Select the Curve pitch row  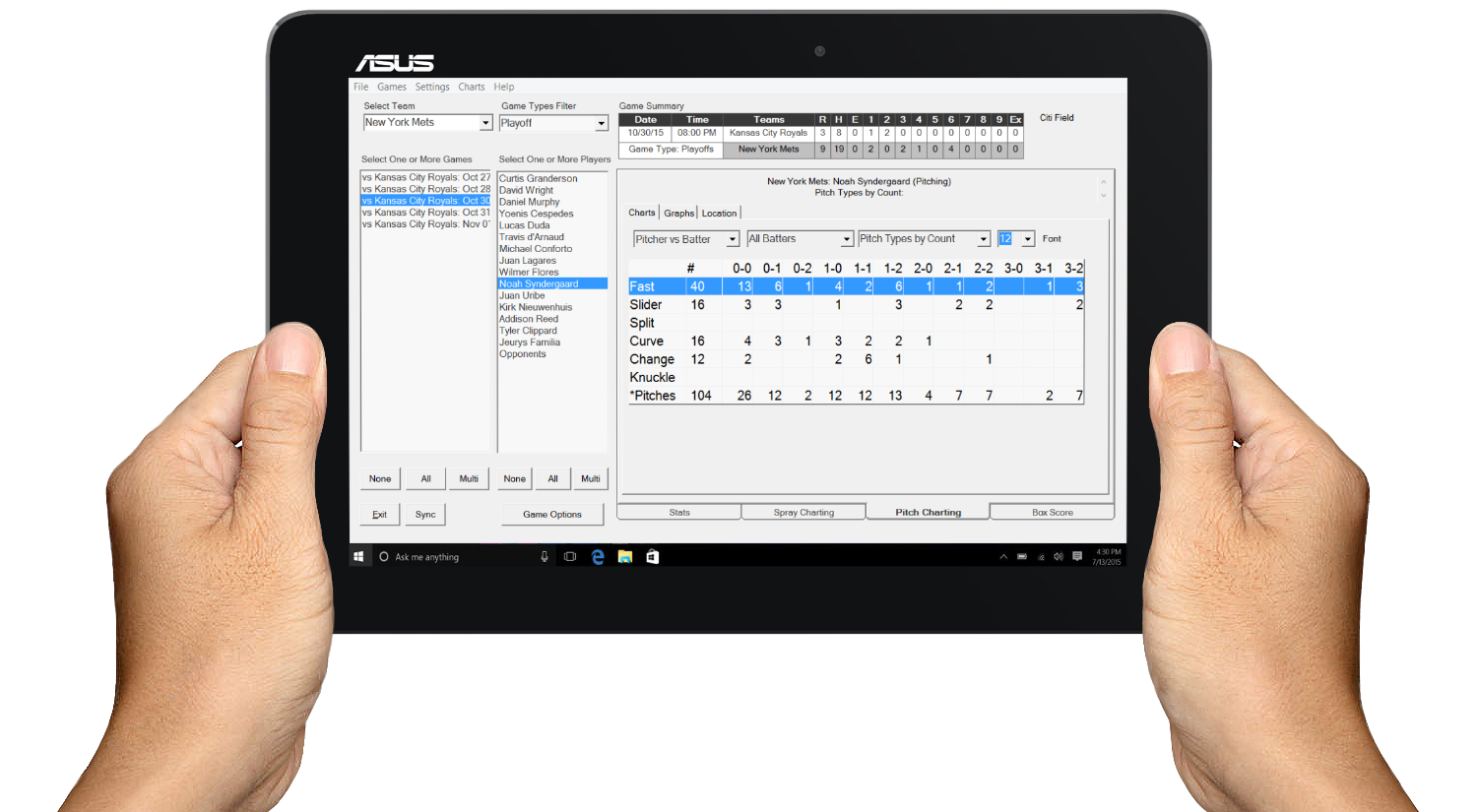(x=856, y=342)
